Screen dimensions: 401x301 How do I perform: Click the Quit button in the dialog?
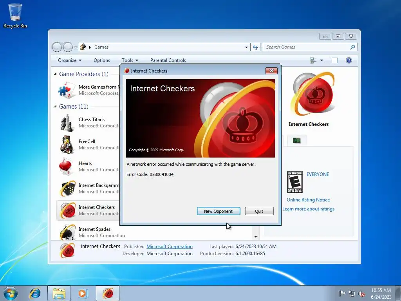(x=259, y=211)
